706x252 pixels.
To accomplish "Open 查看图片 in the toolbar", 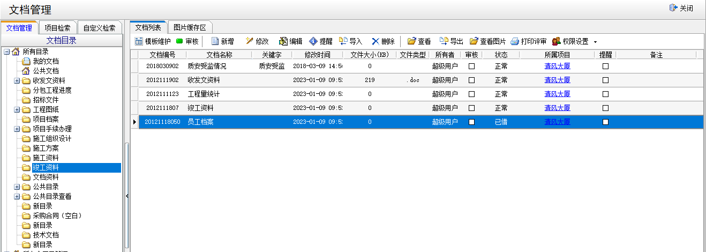I will pos(474,41).
